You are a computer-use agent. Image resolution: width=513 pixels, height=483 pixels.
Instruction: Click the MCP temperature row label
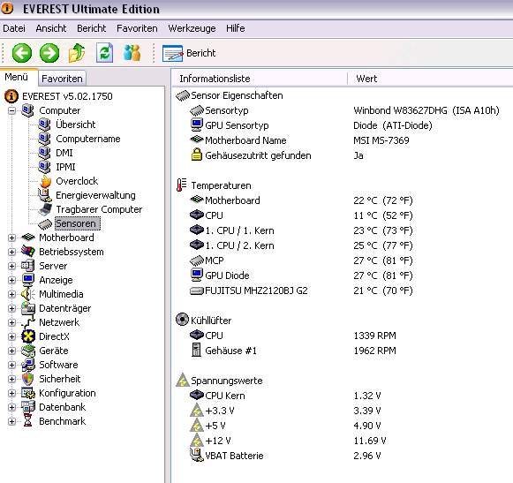(215, 260)
